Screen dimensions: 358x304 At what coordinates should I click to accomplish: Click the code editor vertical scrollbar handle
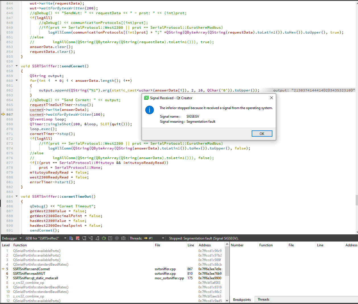pyautogui.click(x=357, y=200)
